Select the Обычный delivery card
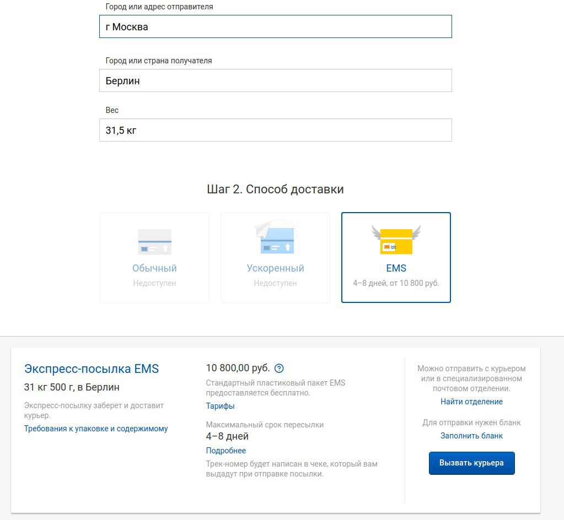The image size is (564, 520). [155, 257]
